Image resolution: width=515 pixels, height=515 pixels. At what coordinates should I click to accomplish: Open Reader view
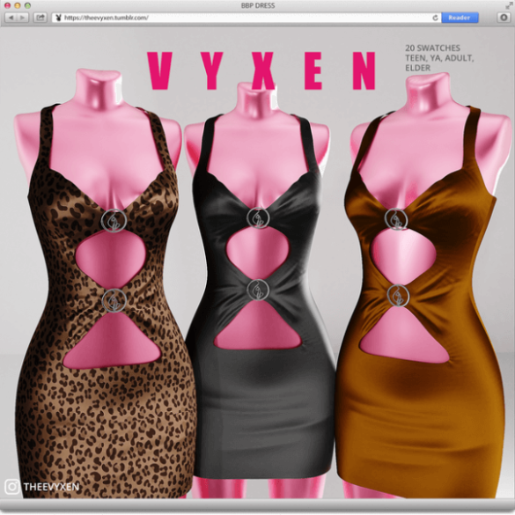[460, 18]
